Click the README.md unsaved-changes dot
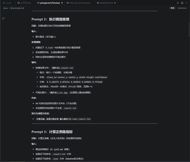190x162 pixels. [115, 3]
